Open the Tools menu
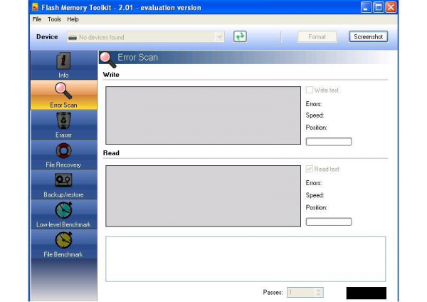 point(54,19)
